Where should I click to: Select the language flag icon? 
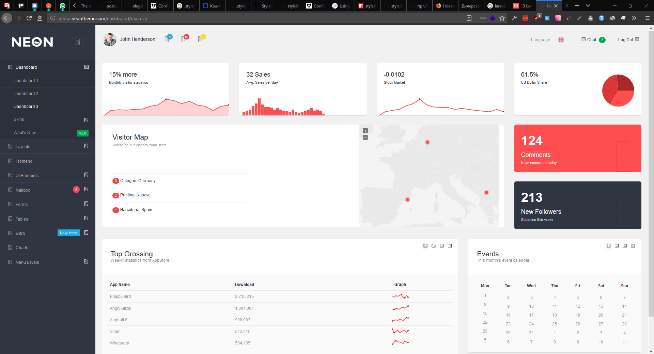point(561,40)
